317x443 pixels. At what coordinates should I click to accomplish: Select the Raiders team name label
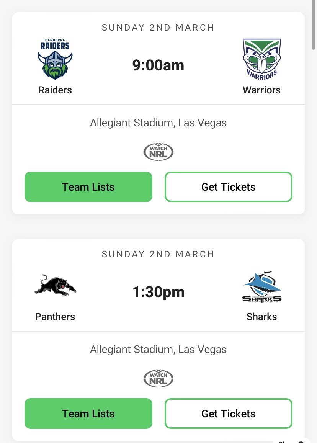(55, 90)
